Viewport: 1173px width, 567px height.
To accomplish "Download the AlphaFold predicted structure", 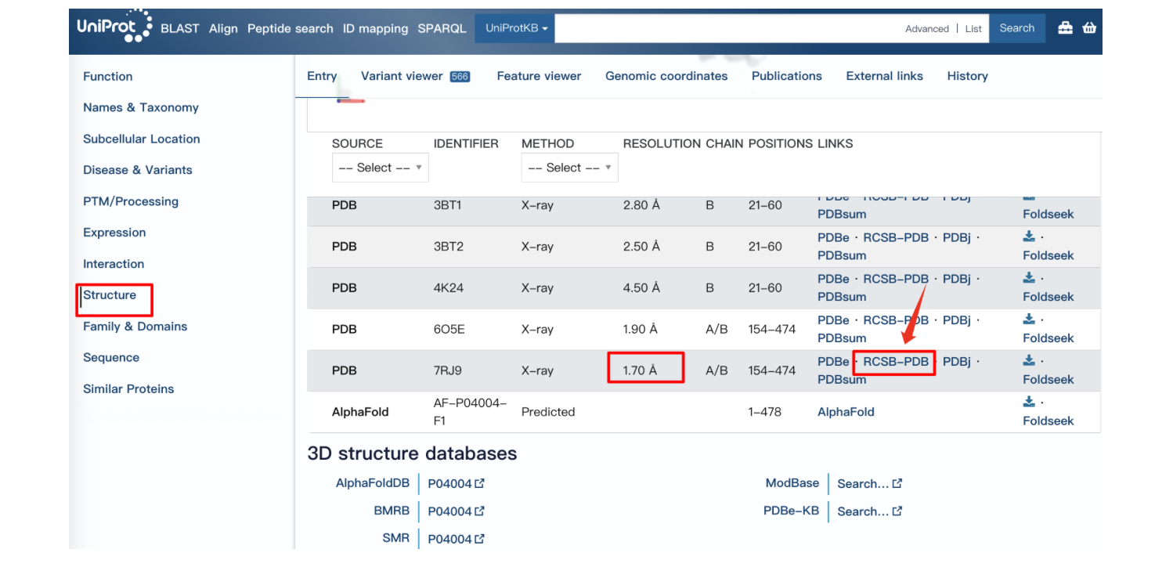I will (x=1029, y=403).
